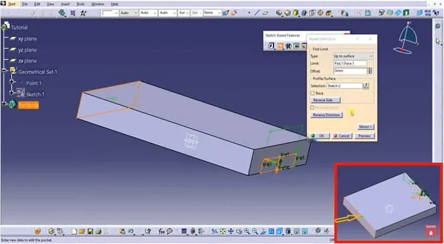Open the File menu

(x=25, y=4)
